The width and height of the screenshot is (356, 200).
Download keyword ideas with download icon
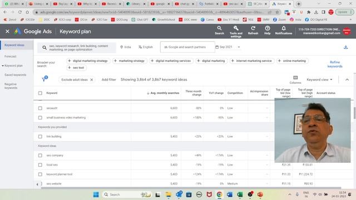click(345, 47)
